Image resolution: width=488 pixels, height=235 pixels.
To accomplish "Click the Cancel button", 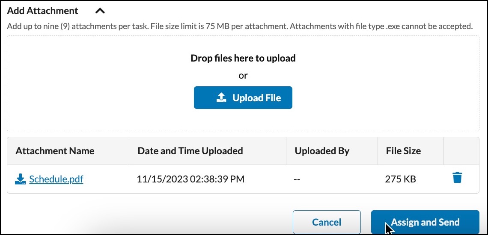I will click(327, 222).
